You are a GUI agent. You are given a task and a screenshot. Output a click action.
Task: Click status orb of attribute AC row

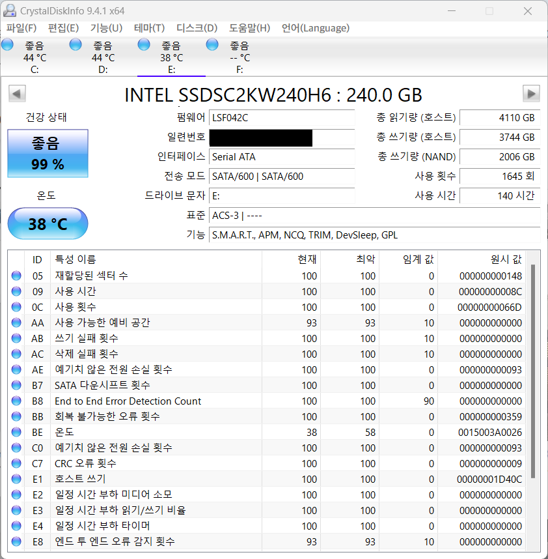pyautogui.click(x=16, y=354)
